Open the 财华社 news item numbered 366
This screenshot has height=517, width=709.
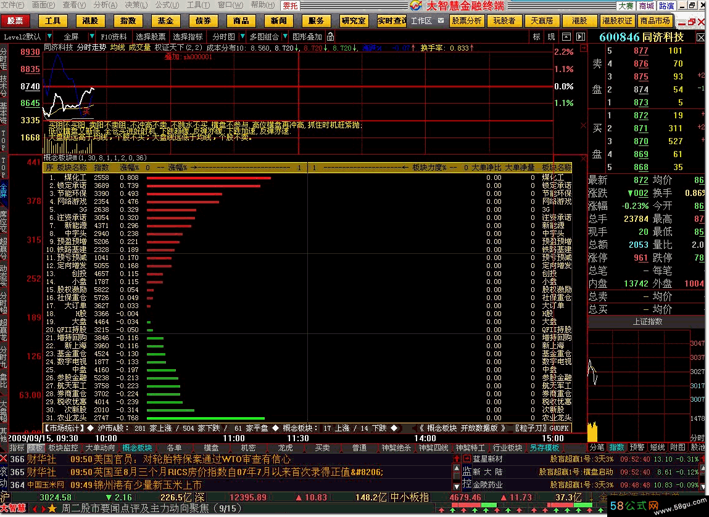pos(230,458)
